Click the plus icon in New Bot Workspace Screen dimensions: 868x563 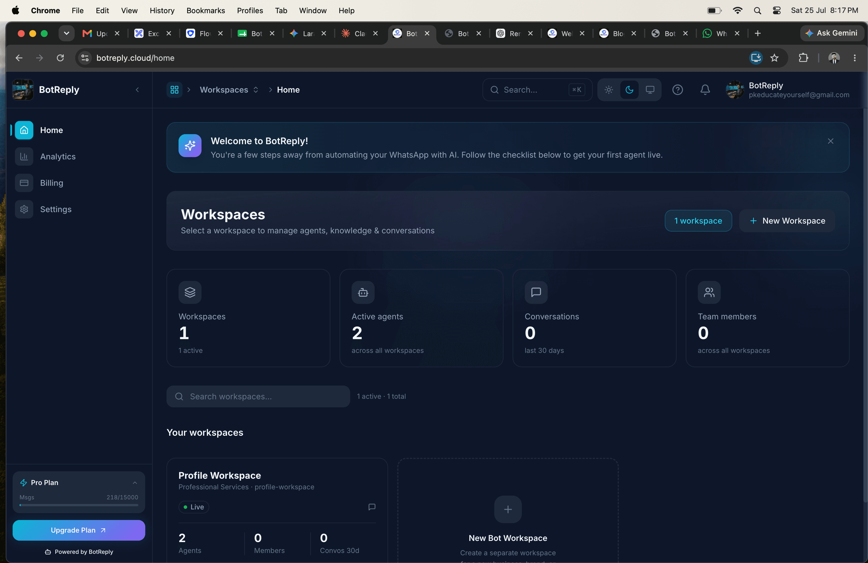click(x=508, y=509)
